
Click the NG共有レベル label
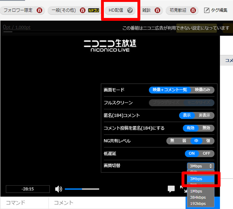(x=117, y=141)
